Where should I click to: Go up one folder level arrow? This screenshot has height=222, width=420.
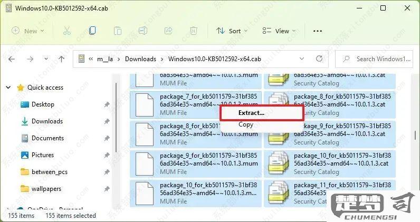(62, 59)
